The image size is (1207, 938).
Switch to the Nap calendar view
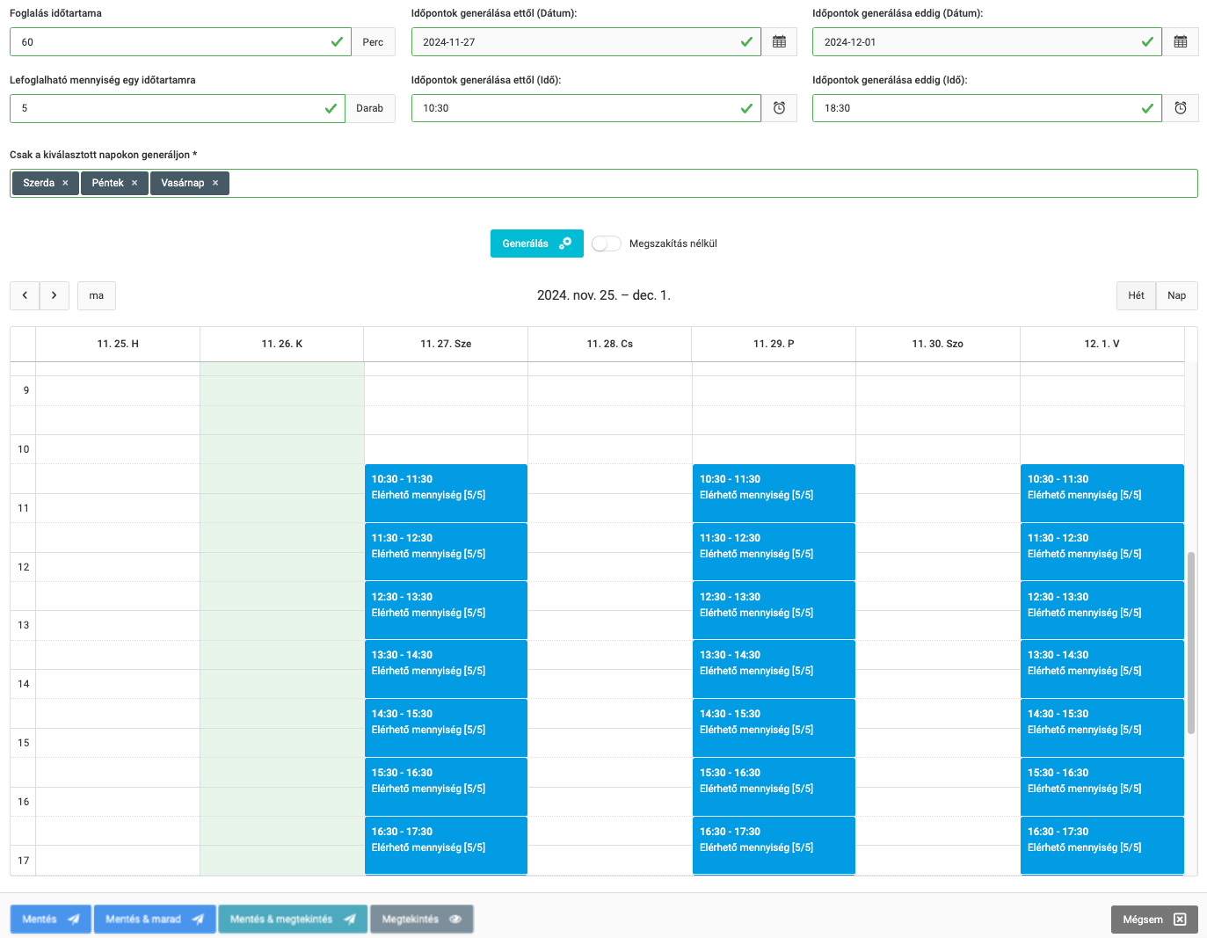pos(1176,295)
